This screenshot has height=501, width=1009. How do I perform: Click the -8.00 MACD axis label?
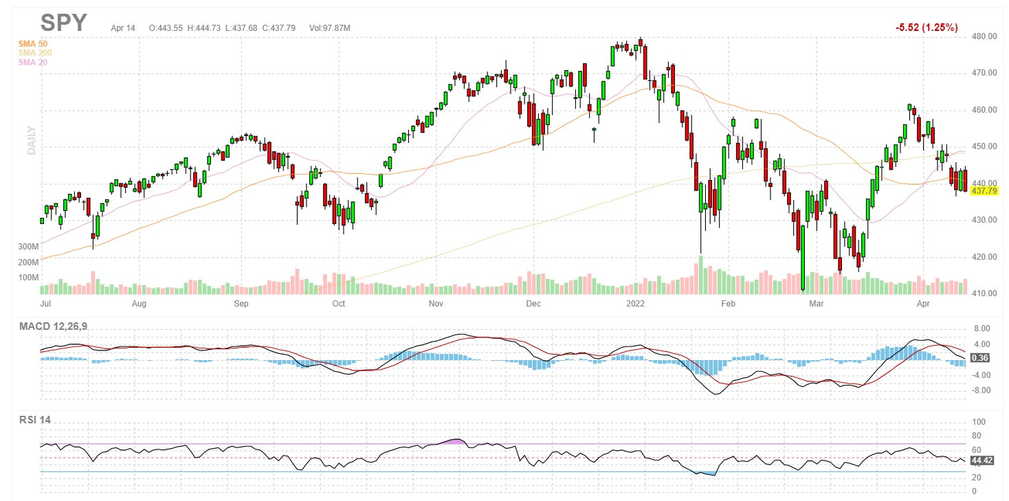(x=980, y=390)
